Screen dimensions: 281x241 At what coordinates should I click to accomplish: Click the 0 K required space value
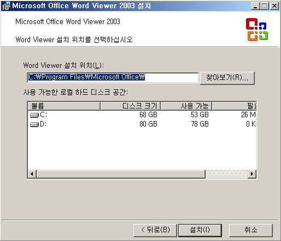point(251,124)
